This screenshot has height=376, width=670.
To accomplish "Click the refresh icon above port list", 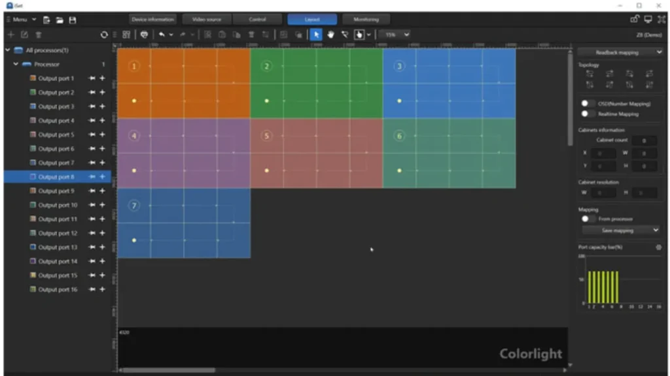I will pyautogui.click(x=104, y=35).
